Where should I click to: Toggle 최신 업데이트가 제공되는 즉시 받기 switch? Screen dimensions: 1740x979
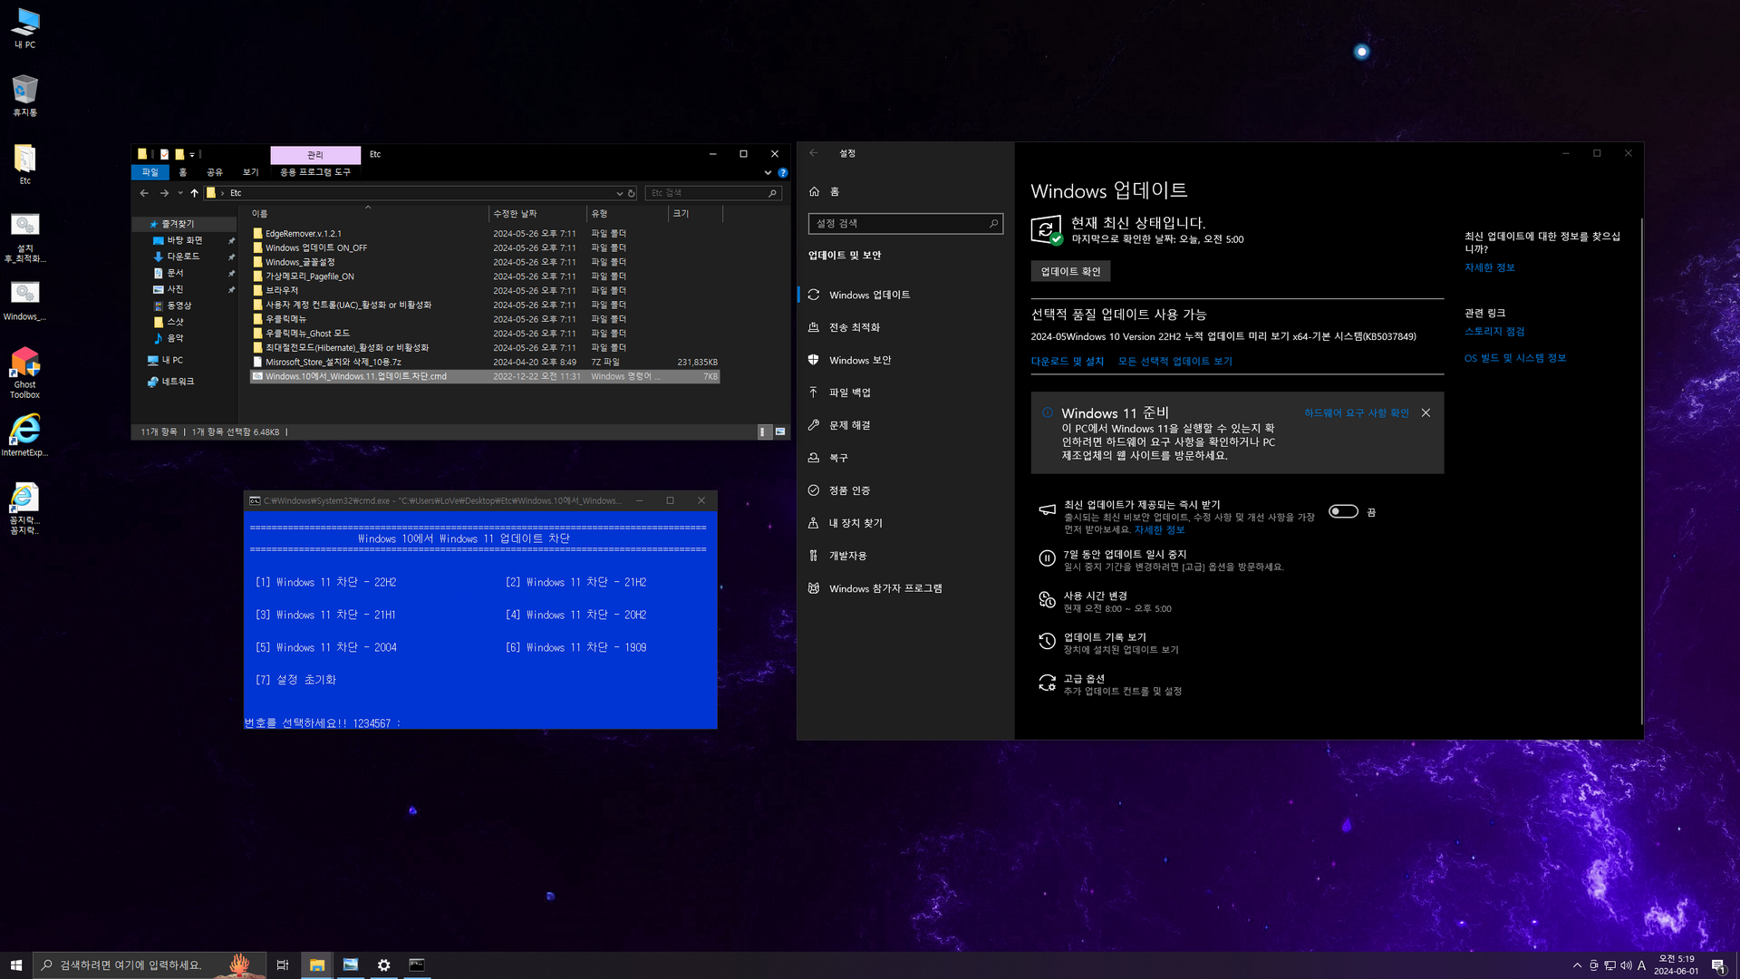pyautogui.click(x=1343, y=511)
